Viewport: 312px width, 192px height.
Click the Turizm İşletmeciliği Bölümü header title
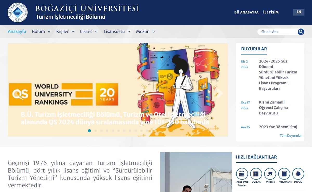tap(70, 17)
